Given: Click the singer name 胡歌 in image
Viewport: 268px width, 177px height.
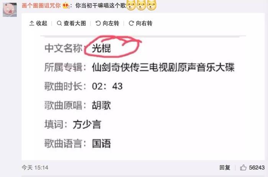Looking at the screenshot, I should pos(101,105).
